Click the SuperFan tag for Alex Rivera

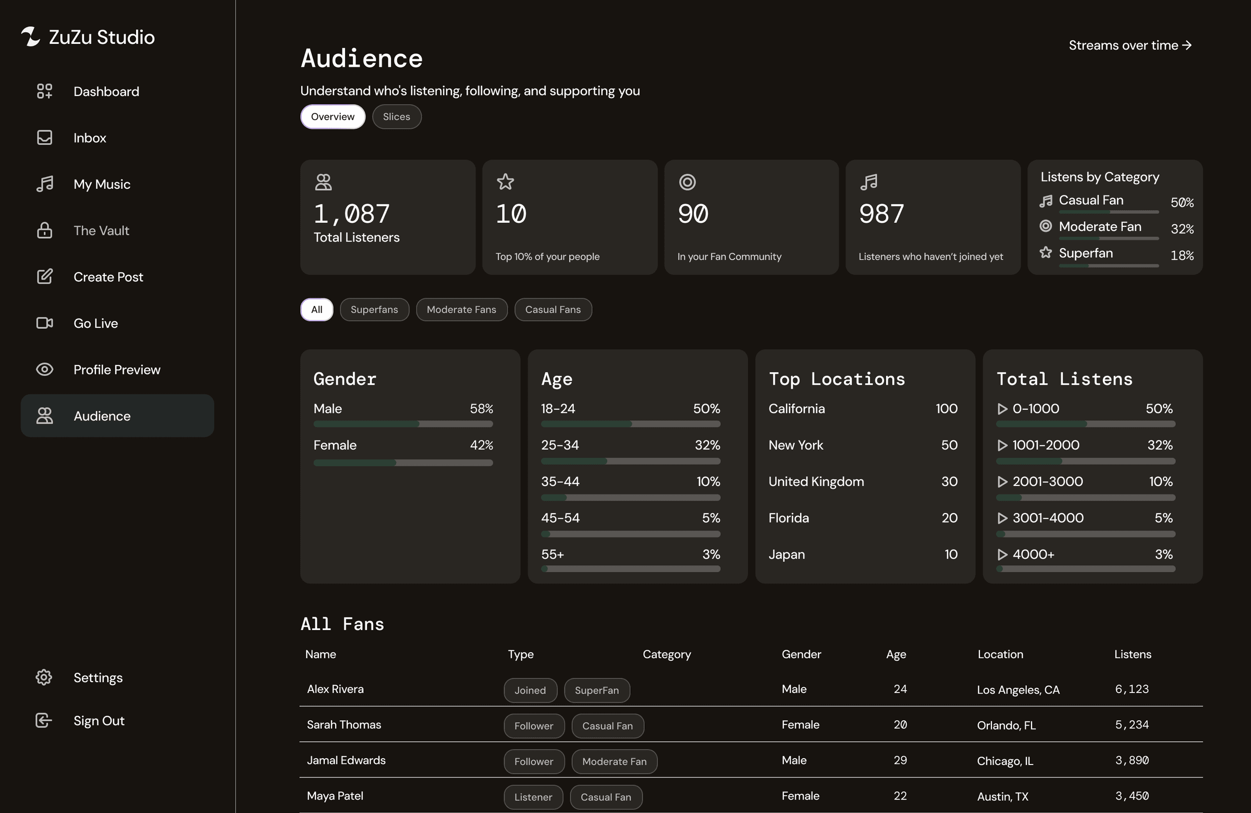click(x=597, y=690)
